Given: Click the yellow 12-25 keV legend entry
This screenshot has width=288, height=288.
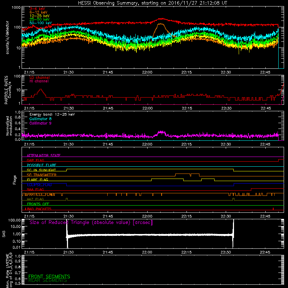Looking at the screenshot, I should [x=40, y=16].
